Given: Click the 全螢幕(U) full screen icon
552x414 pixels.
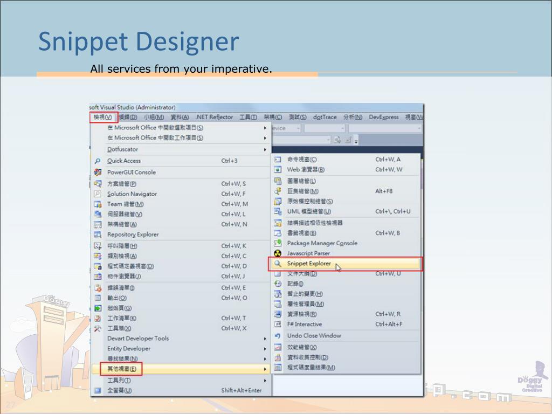Looking at the screenshot, I should (98, 390).
